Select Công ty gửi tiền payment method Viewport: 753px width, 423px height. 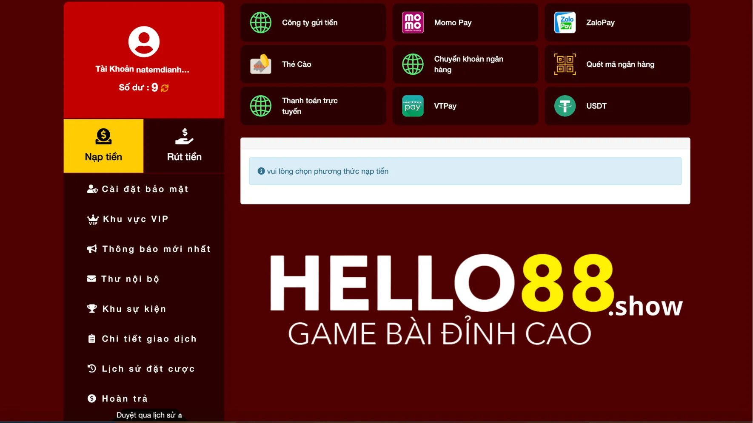point(313,23)
